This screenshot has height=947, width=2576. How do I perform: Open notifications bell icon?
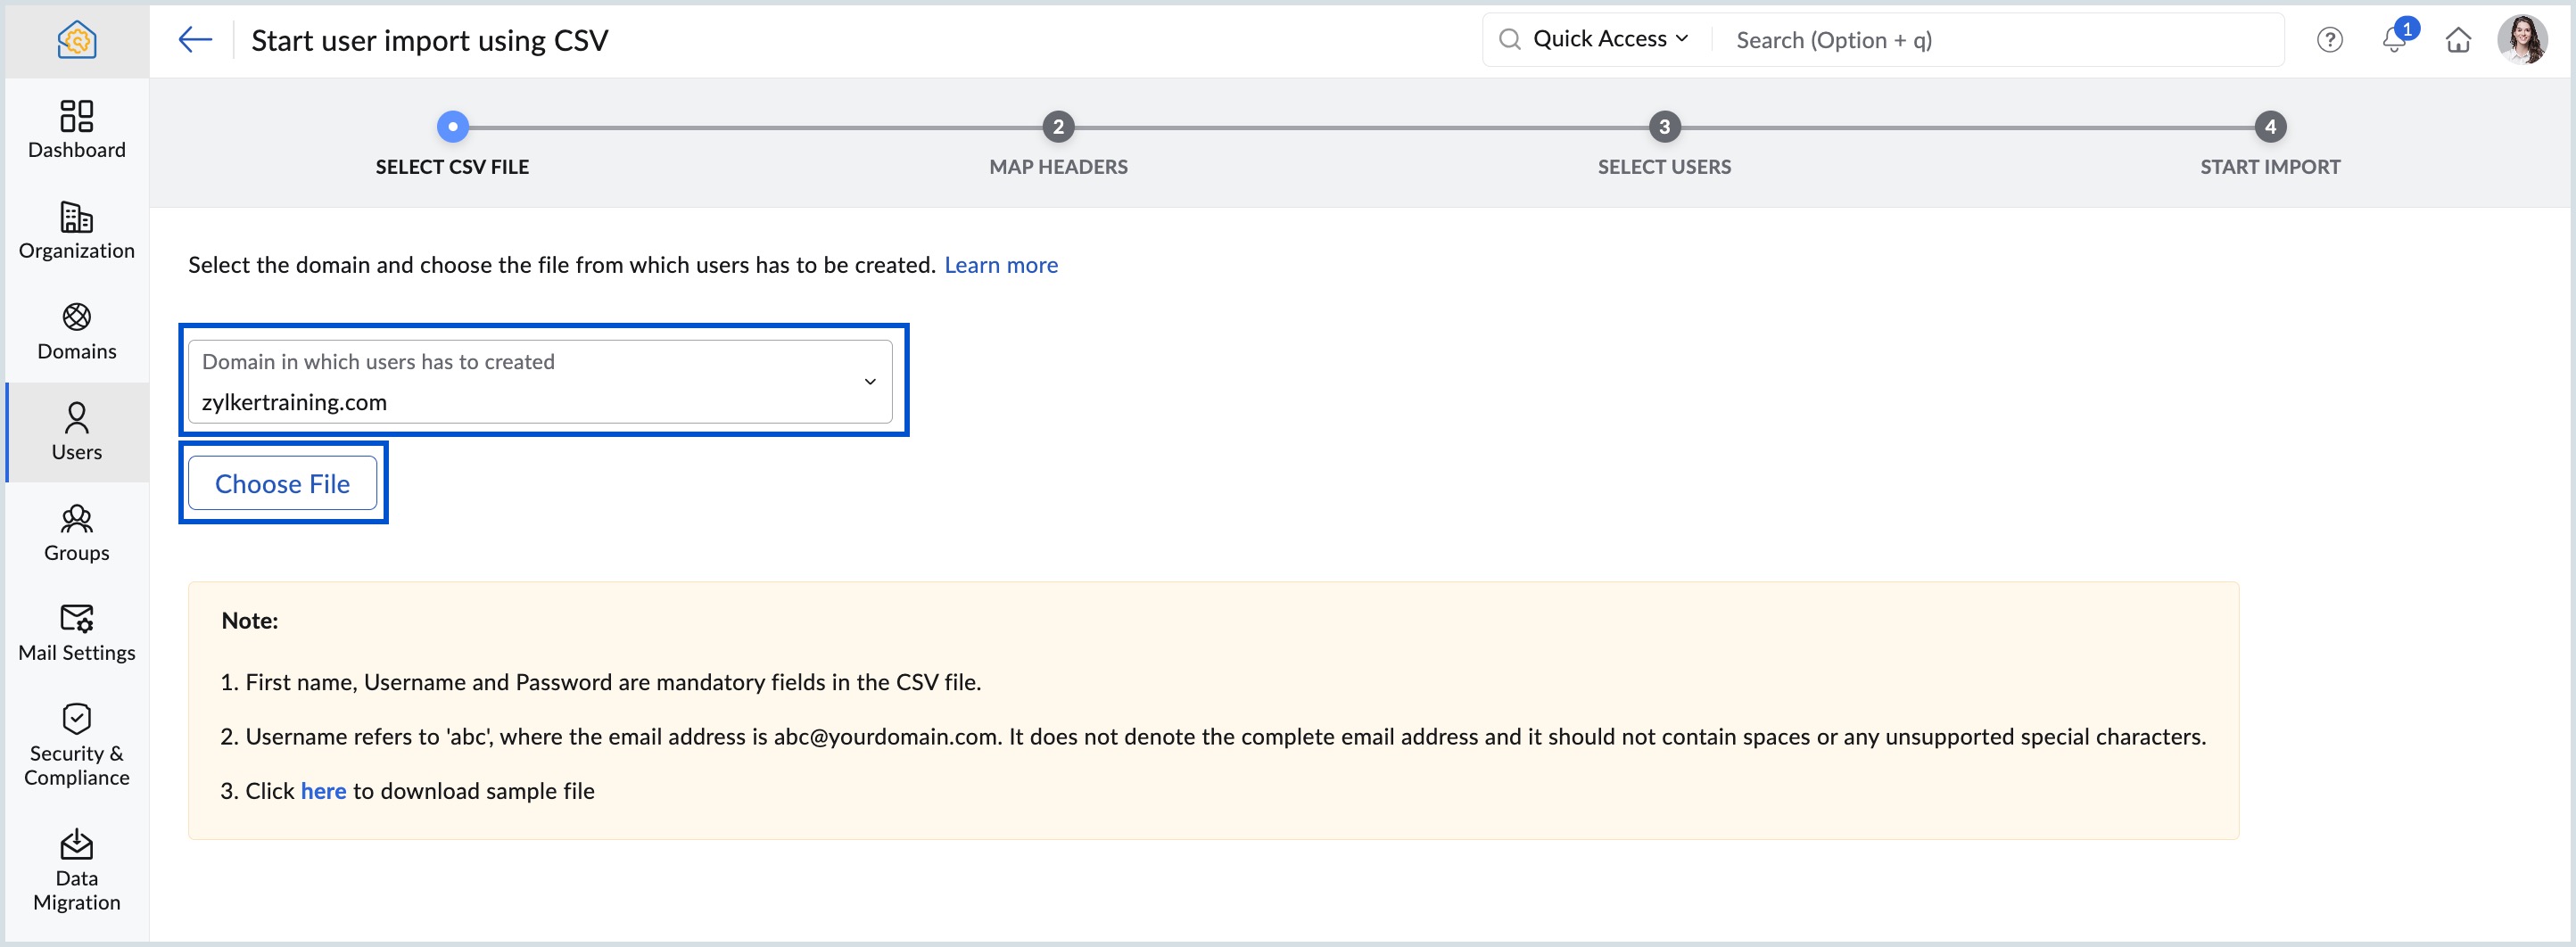pos(2395,40)
